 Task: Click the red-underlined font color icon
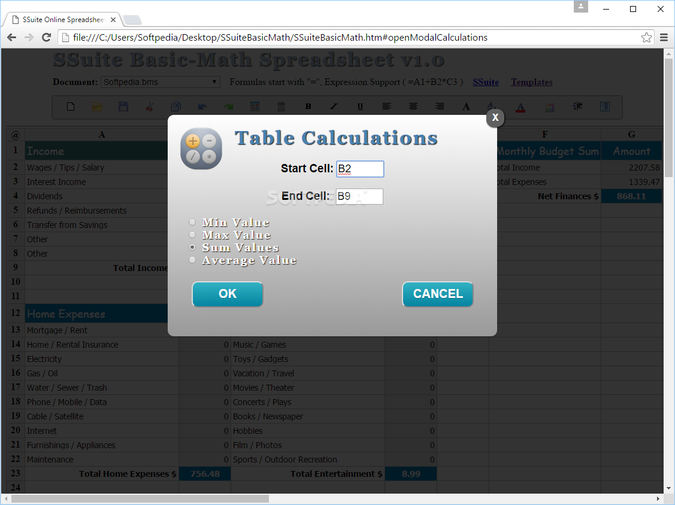pos(520,107)
